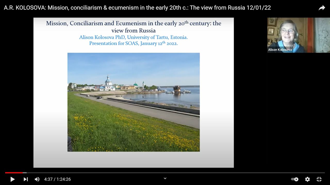
Task: Play the video
Action: click(12, 179)
